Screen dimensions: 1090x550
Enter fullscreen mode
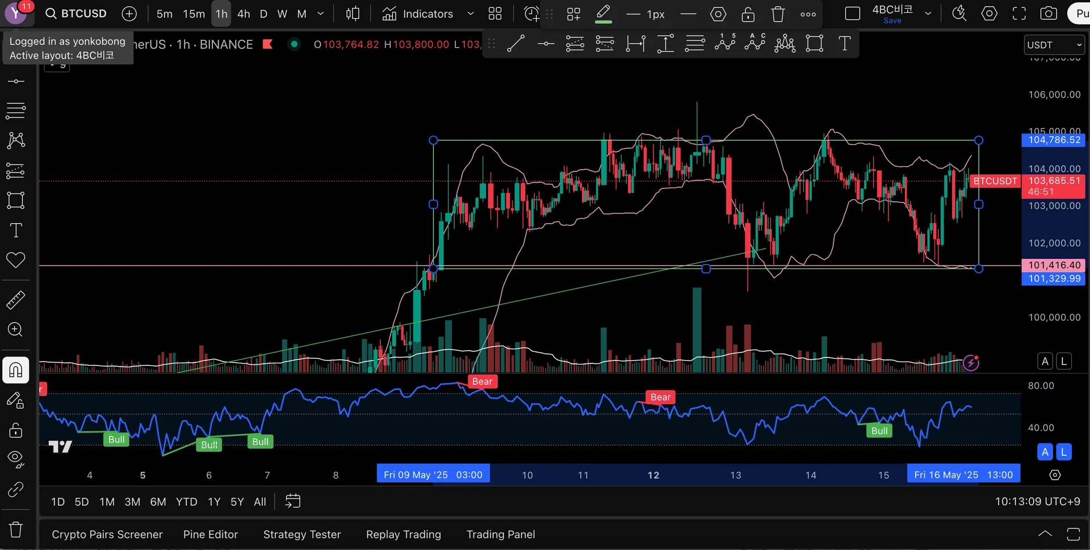point(1019,14)
